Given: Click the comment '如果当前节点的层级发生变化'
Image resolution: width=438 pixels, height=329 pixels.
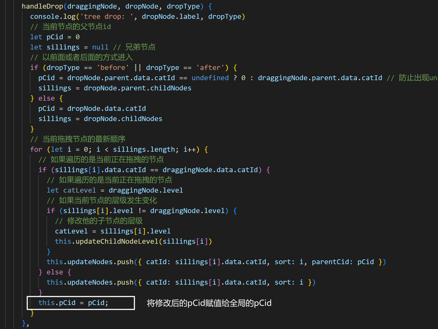Looking at the screenshot, I should [x=102, y=200].
